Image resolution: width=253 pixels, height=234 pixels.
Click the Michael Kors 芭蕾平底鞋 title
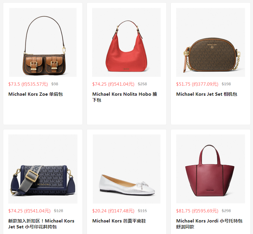119,221
